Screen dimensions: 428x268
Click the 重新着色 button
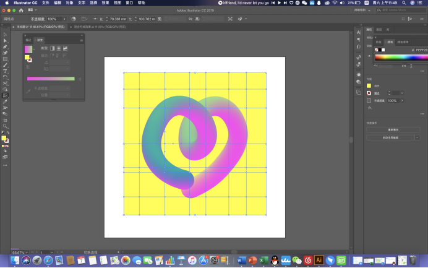point(393,129)
